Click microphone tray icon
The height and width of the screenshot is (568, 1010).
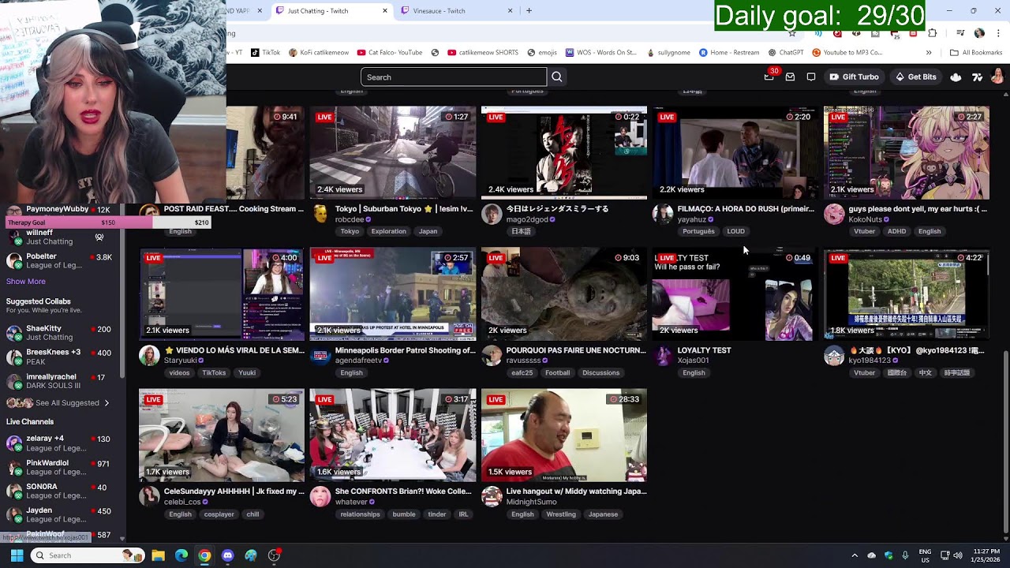pos(905,555)
